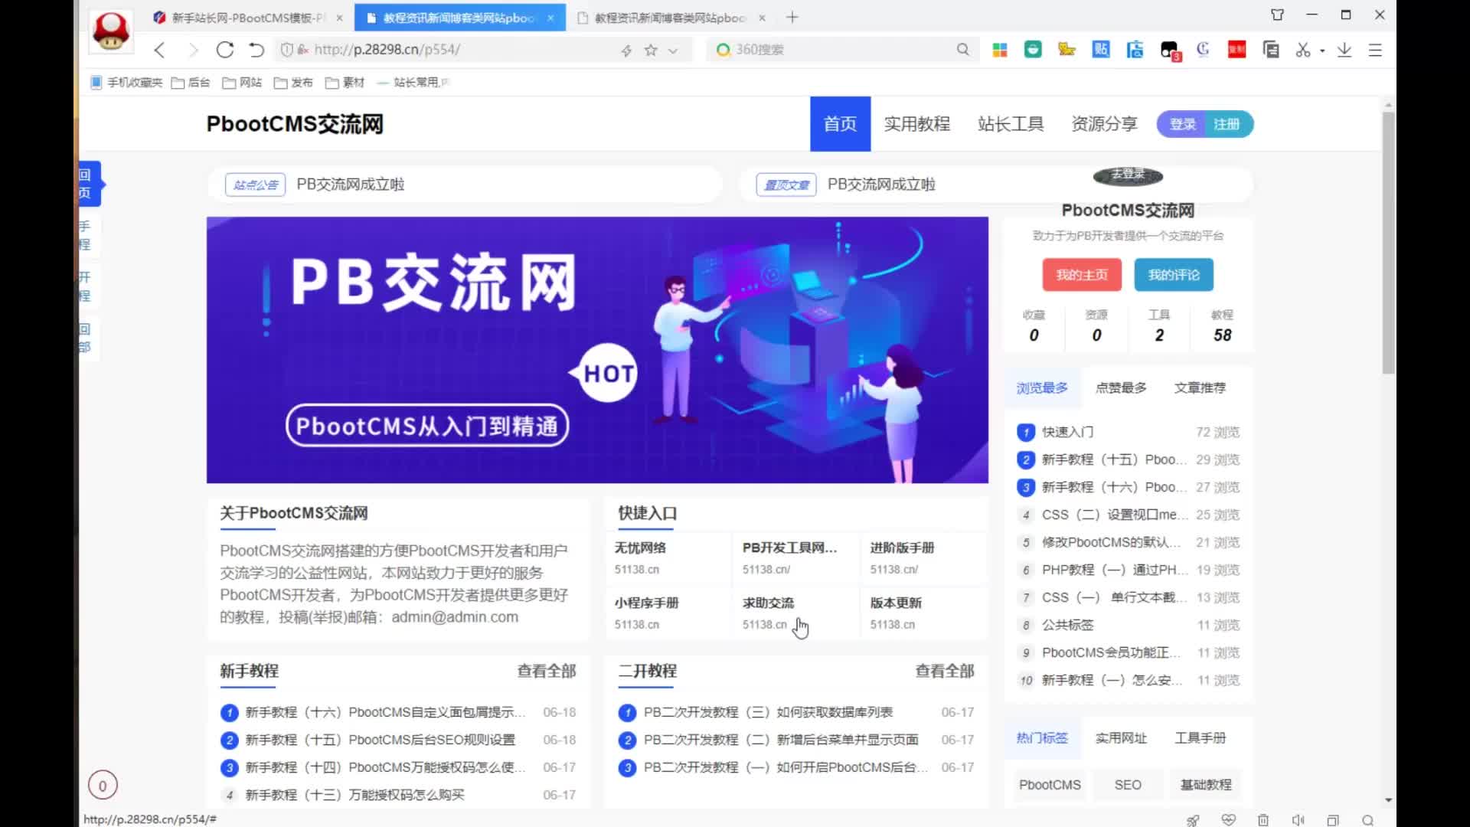This screenshot has height=827, width=1470.
Task: Click 查看全部 beside 二开教程
Action: click(945, 671)
